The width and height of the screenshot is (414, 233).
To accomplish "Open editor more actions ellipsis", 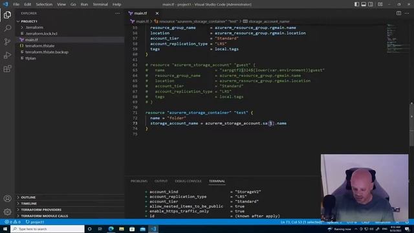I will (407, 13).
